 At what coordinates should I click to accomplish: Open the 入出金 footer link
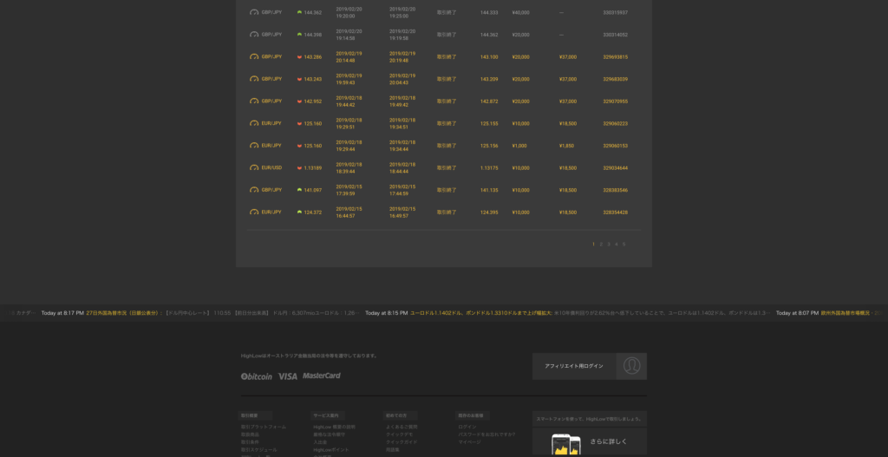320,441
